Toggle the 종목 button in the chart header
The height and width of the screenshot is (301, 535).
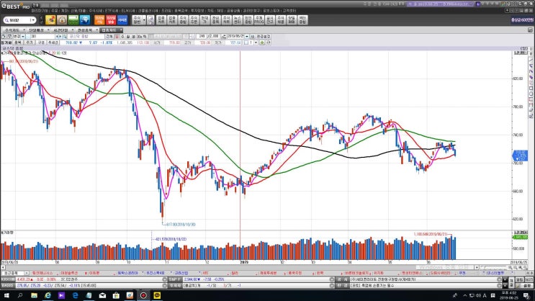coord(18,42)
